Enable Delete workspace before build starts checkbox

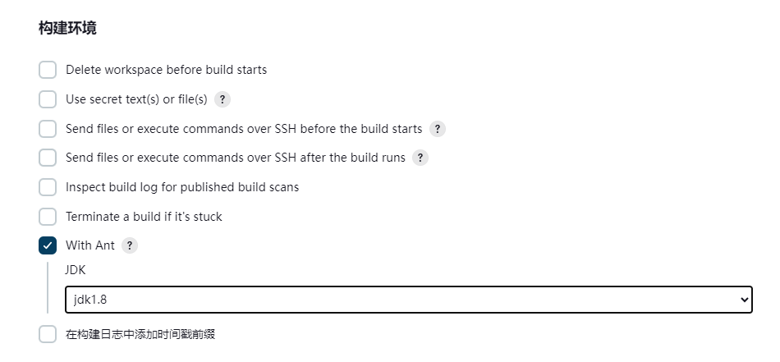[x=48, y=70]
